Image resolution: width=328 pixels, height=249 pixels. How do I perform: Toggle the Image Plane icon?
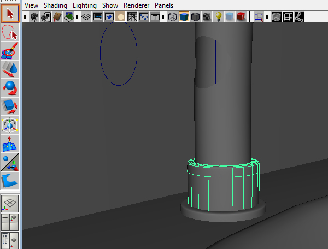(x=69, y=17)
